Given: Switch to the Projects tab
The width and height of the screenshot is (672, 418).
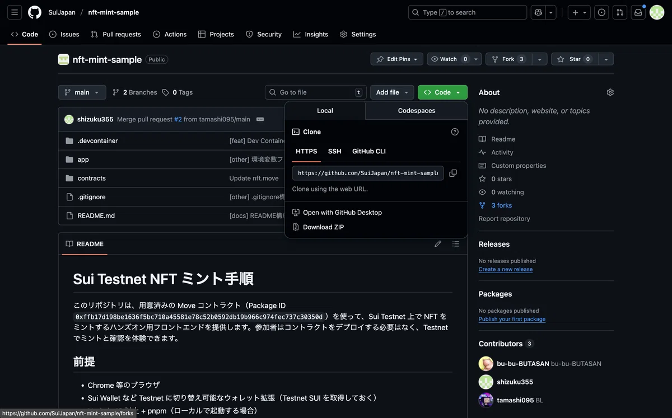Looking at the screenshot, I should pyautogui.click(x=216, y=34).
